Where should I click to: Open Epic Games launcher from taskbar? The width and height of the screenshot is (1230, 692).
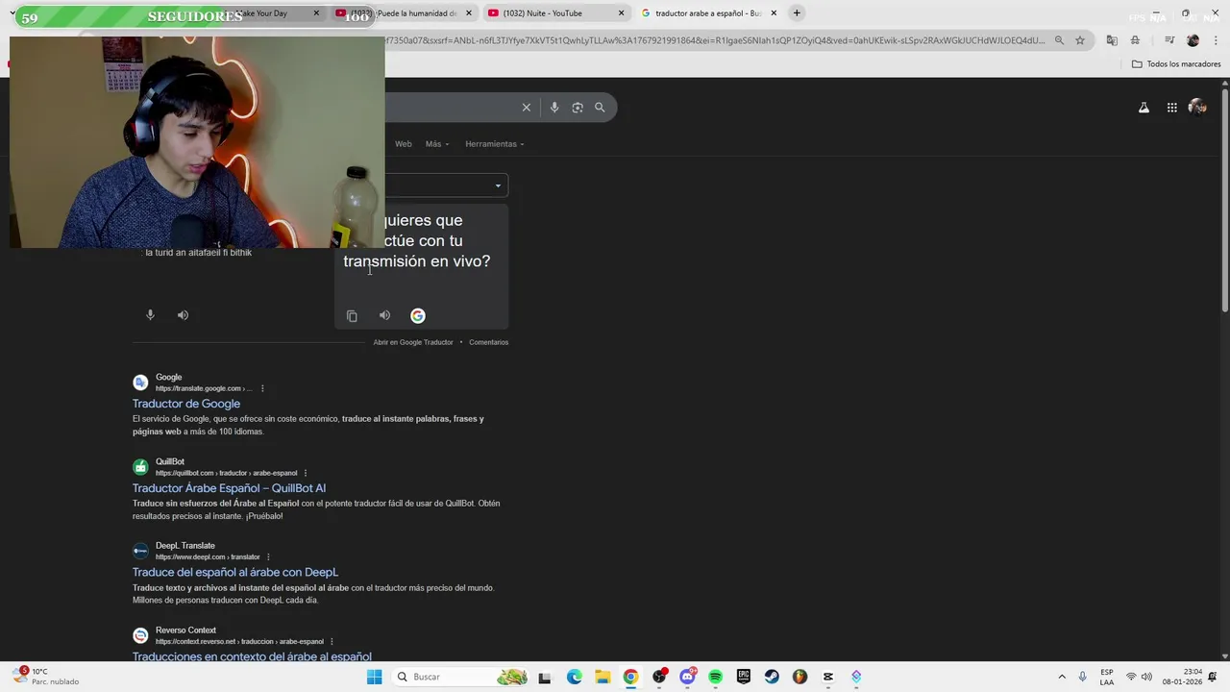743,677
